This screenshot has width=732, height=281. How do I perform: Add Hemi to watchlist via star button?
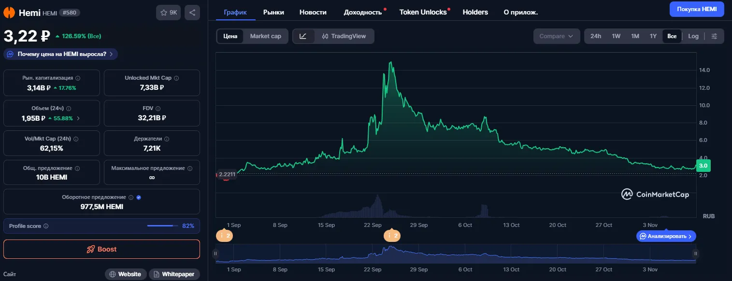point(168,13)
